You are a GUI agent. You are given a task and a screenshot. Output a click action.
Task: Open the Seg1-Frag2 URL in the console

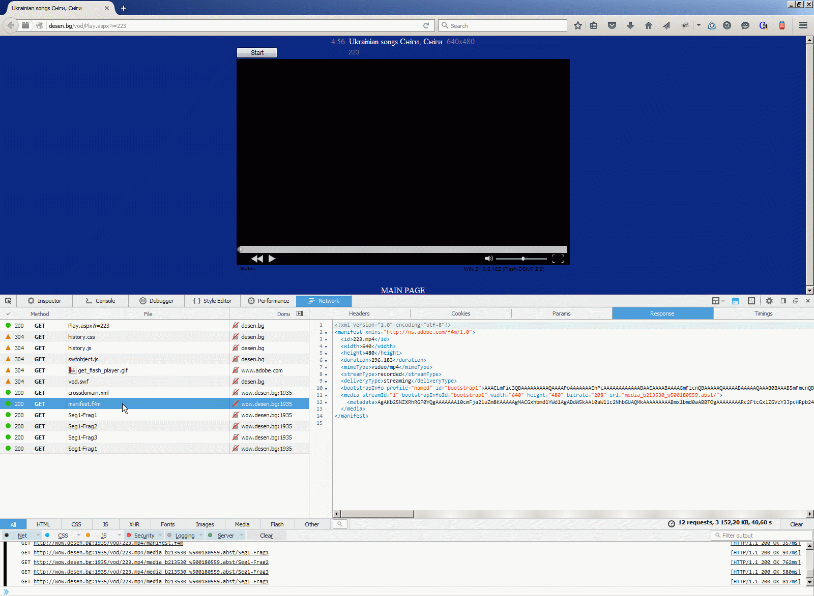tap(151, 562)
